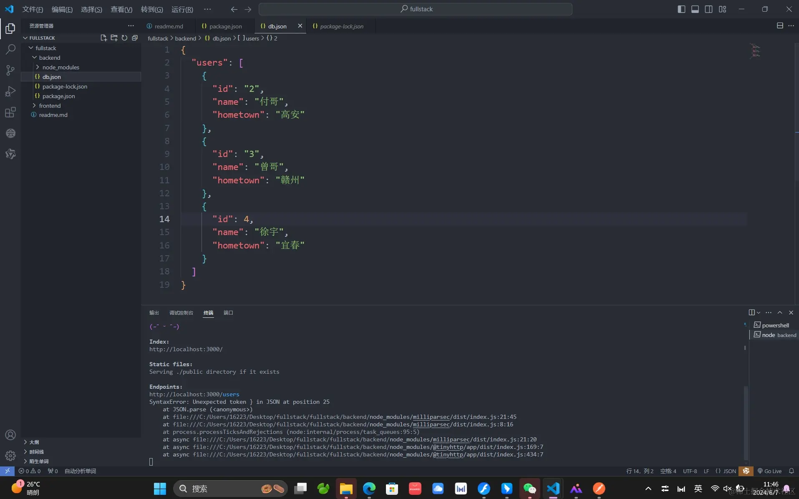This screenshot has width=799, height=499.
Task: Open the Manage gear in activity bar
Action: (10, 456)
